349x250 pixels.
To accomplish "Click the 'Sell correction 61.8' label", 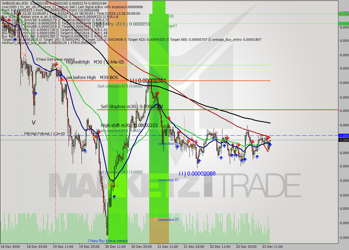I will (x=120, y=131).
